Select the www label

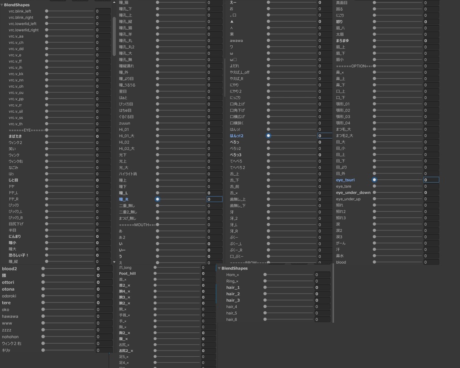(x=7, y=323)
